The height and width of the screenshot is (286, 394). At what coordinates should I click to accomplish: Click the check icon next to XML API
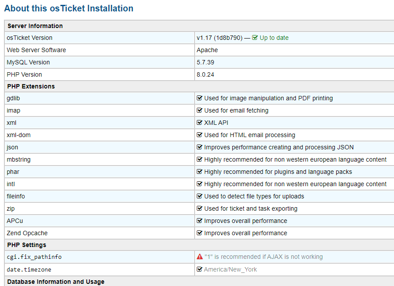199,123
